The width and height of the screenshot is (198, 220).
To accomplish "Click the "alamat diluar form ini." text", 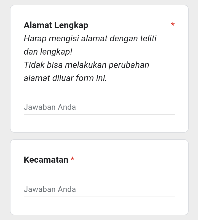I will pyautogui.click(x=65, y=78).
